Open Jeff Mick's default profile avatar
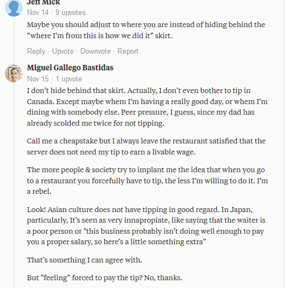The height and width of the screenshot is (288, 286). click(x=14, y=8)
